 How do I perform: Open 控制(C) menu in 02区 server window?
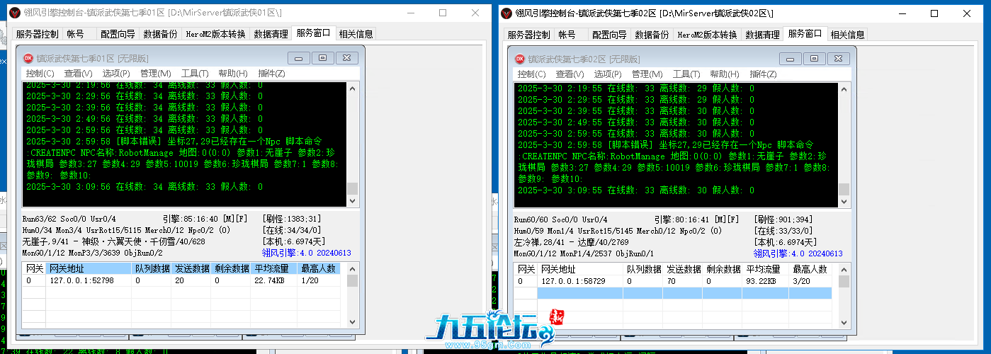click(x=531, y=74)
